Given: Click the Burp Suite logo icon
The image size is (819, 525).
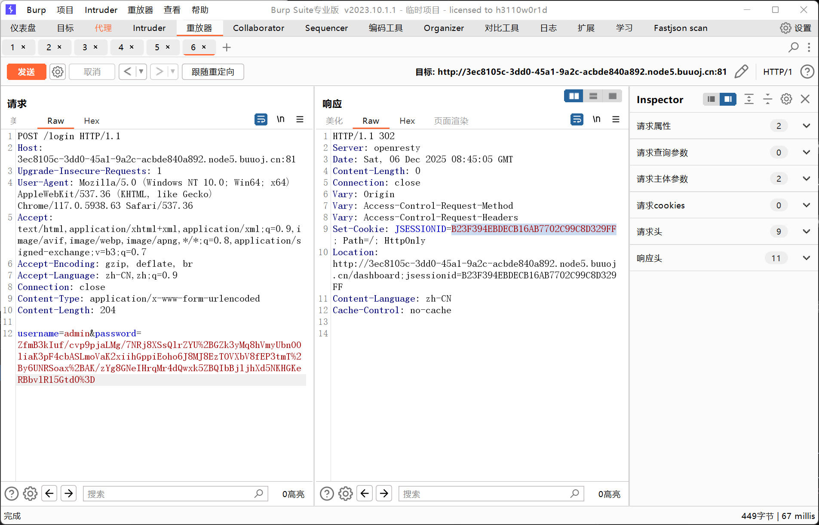Looking at the screenshot, I should tap(11, 9).
